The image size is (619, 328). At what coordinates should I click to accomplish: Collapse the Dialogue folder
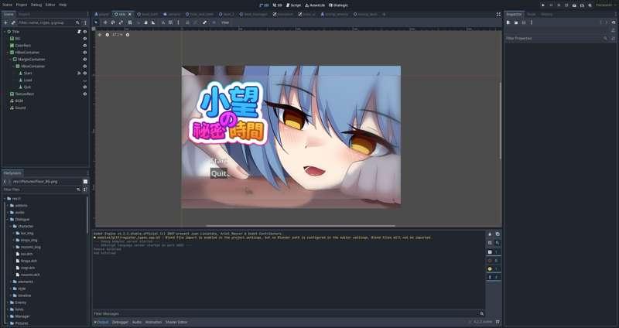coord(8,220)
